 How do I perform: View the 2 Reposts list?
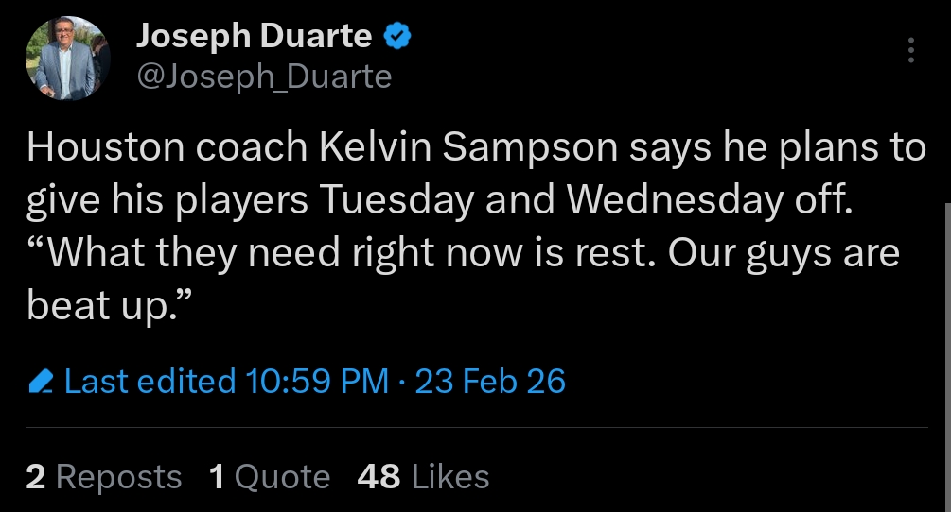(104, 477)
